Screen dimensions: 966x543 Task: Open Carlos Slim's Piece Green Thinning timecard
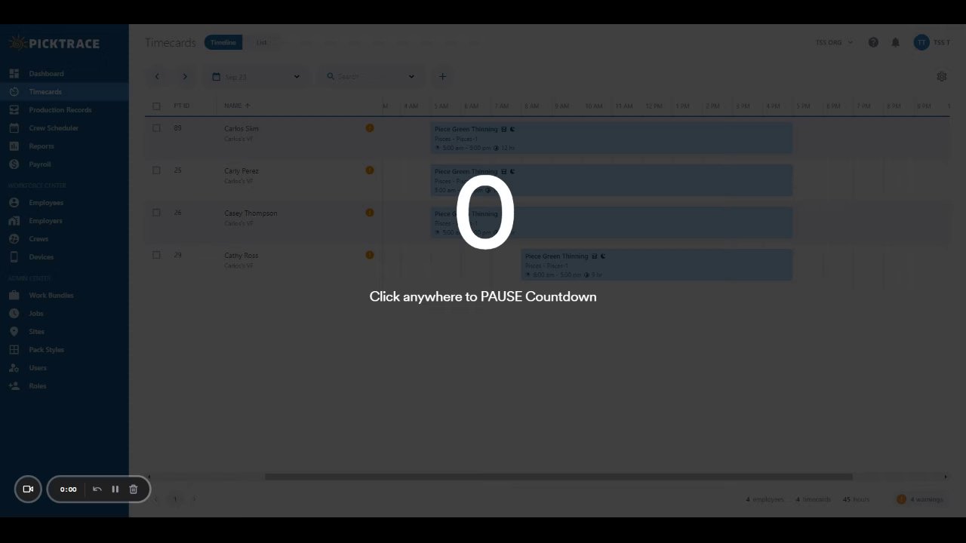611,138
